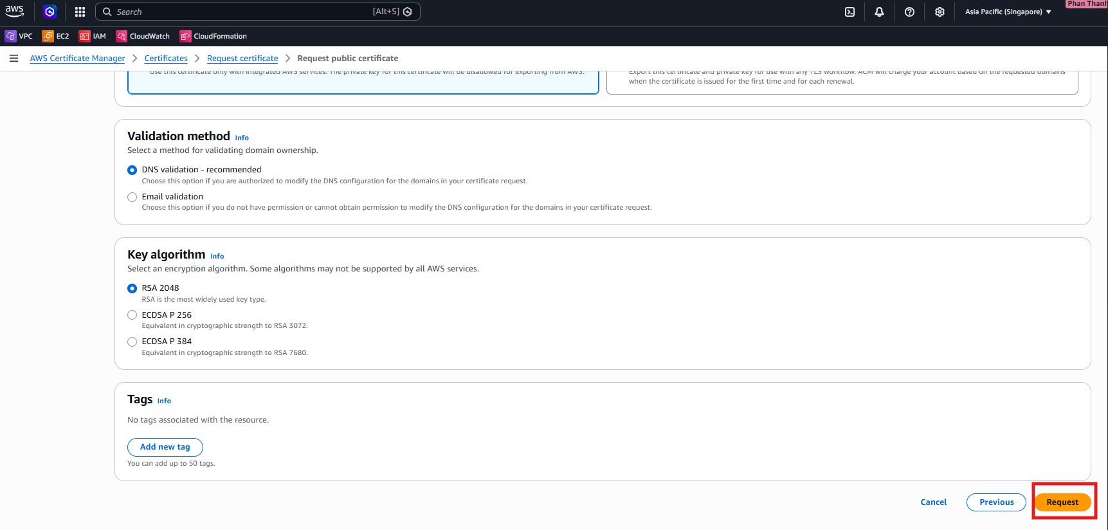This screenshot has width=1108, height=530.
Task: Open the Info link beside Key algorithm
Action: tap(217, 256)
